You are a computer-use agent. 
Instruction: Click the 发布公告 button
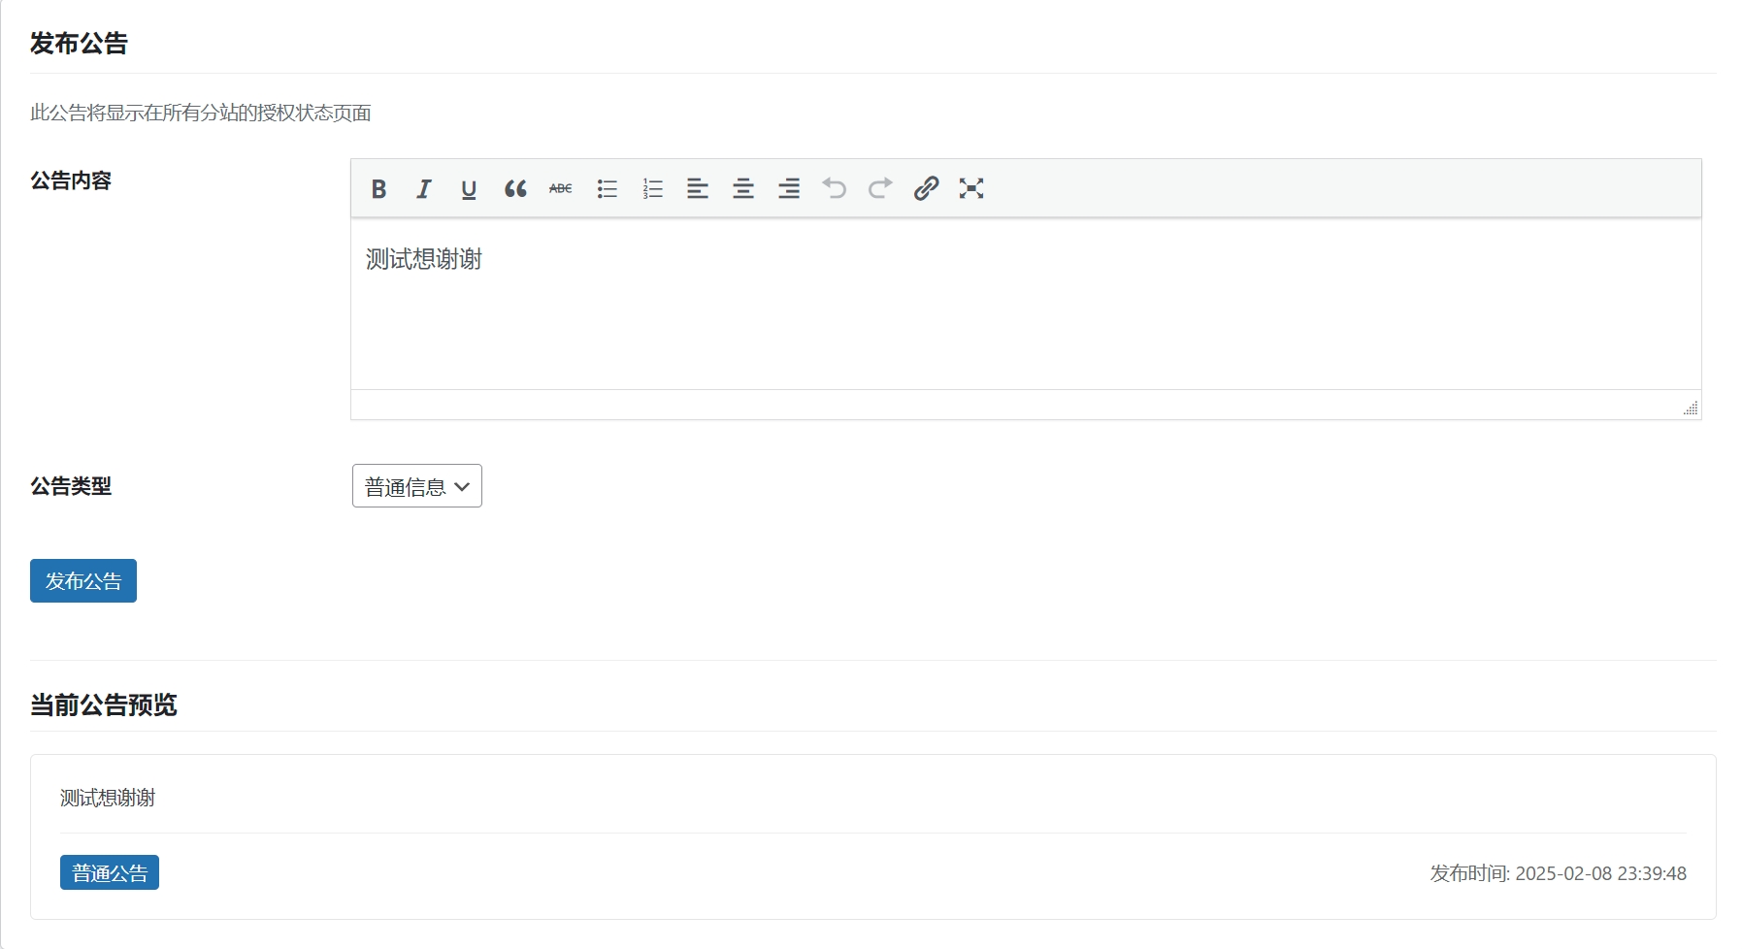coord(83,580)
